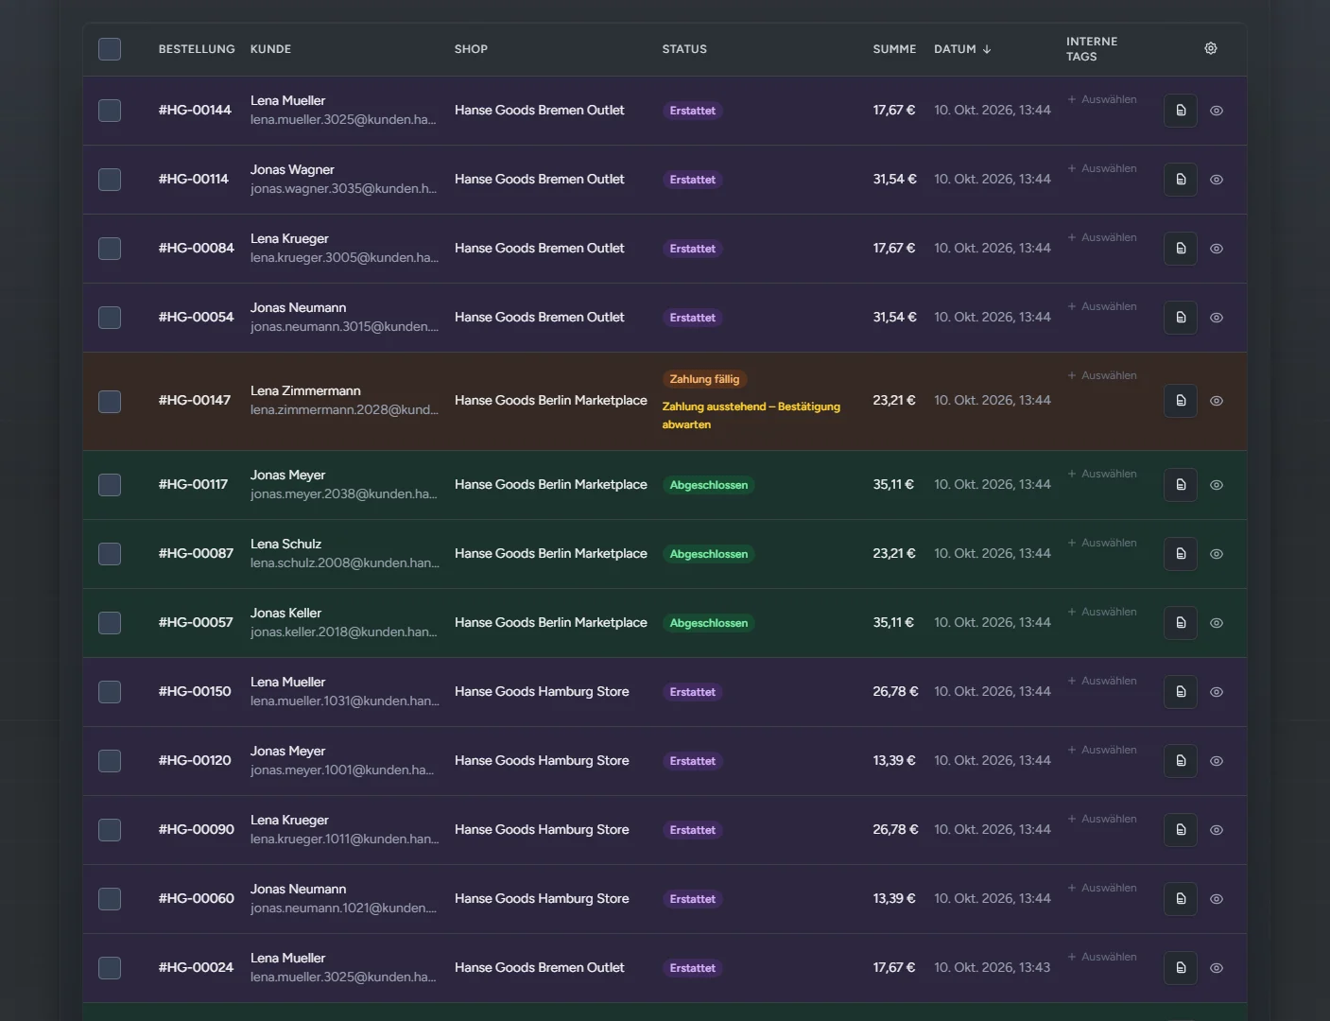The height and width of the screenshot is (1021, 1330).
Task: Open document for order #HG-00057
Action: [1181, 623]
